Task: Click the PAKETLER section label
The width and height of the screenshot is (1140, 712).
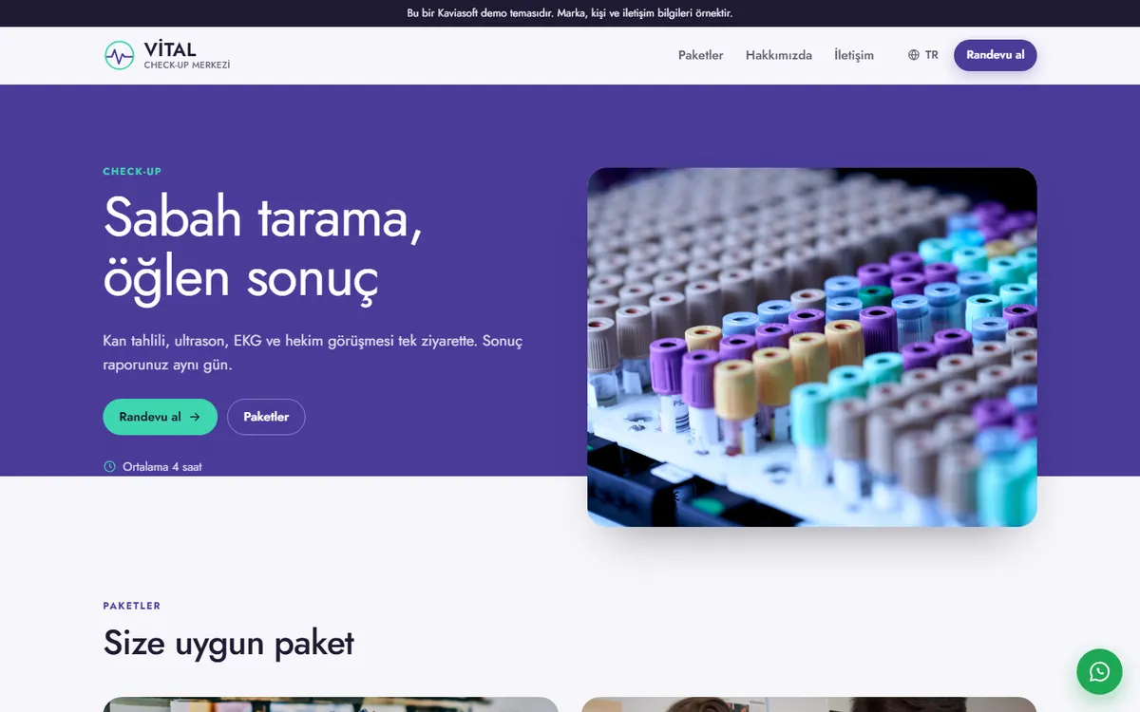Action: 132,606
